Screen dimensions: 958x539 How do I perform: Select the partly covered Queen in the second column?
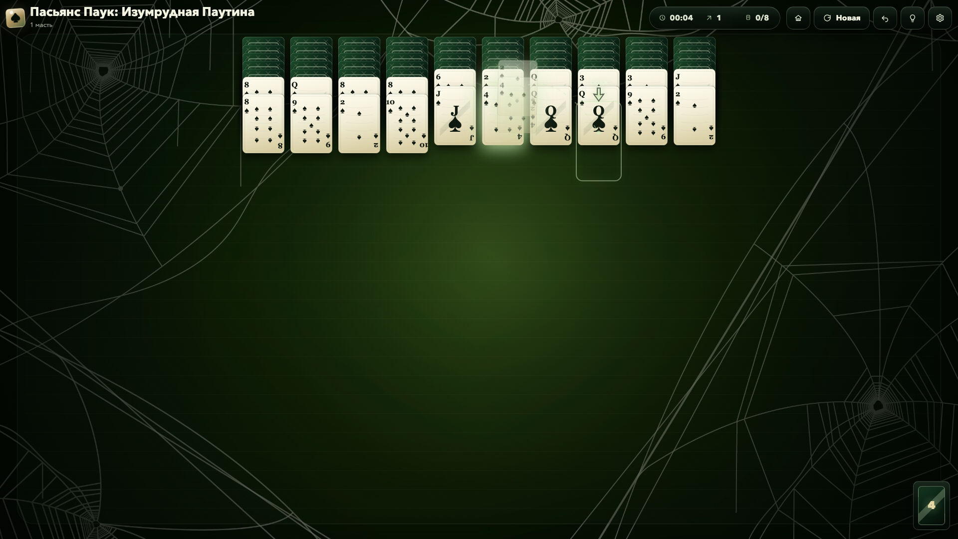point(311,85)
